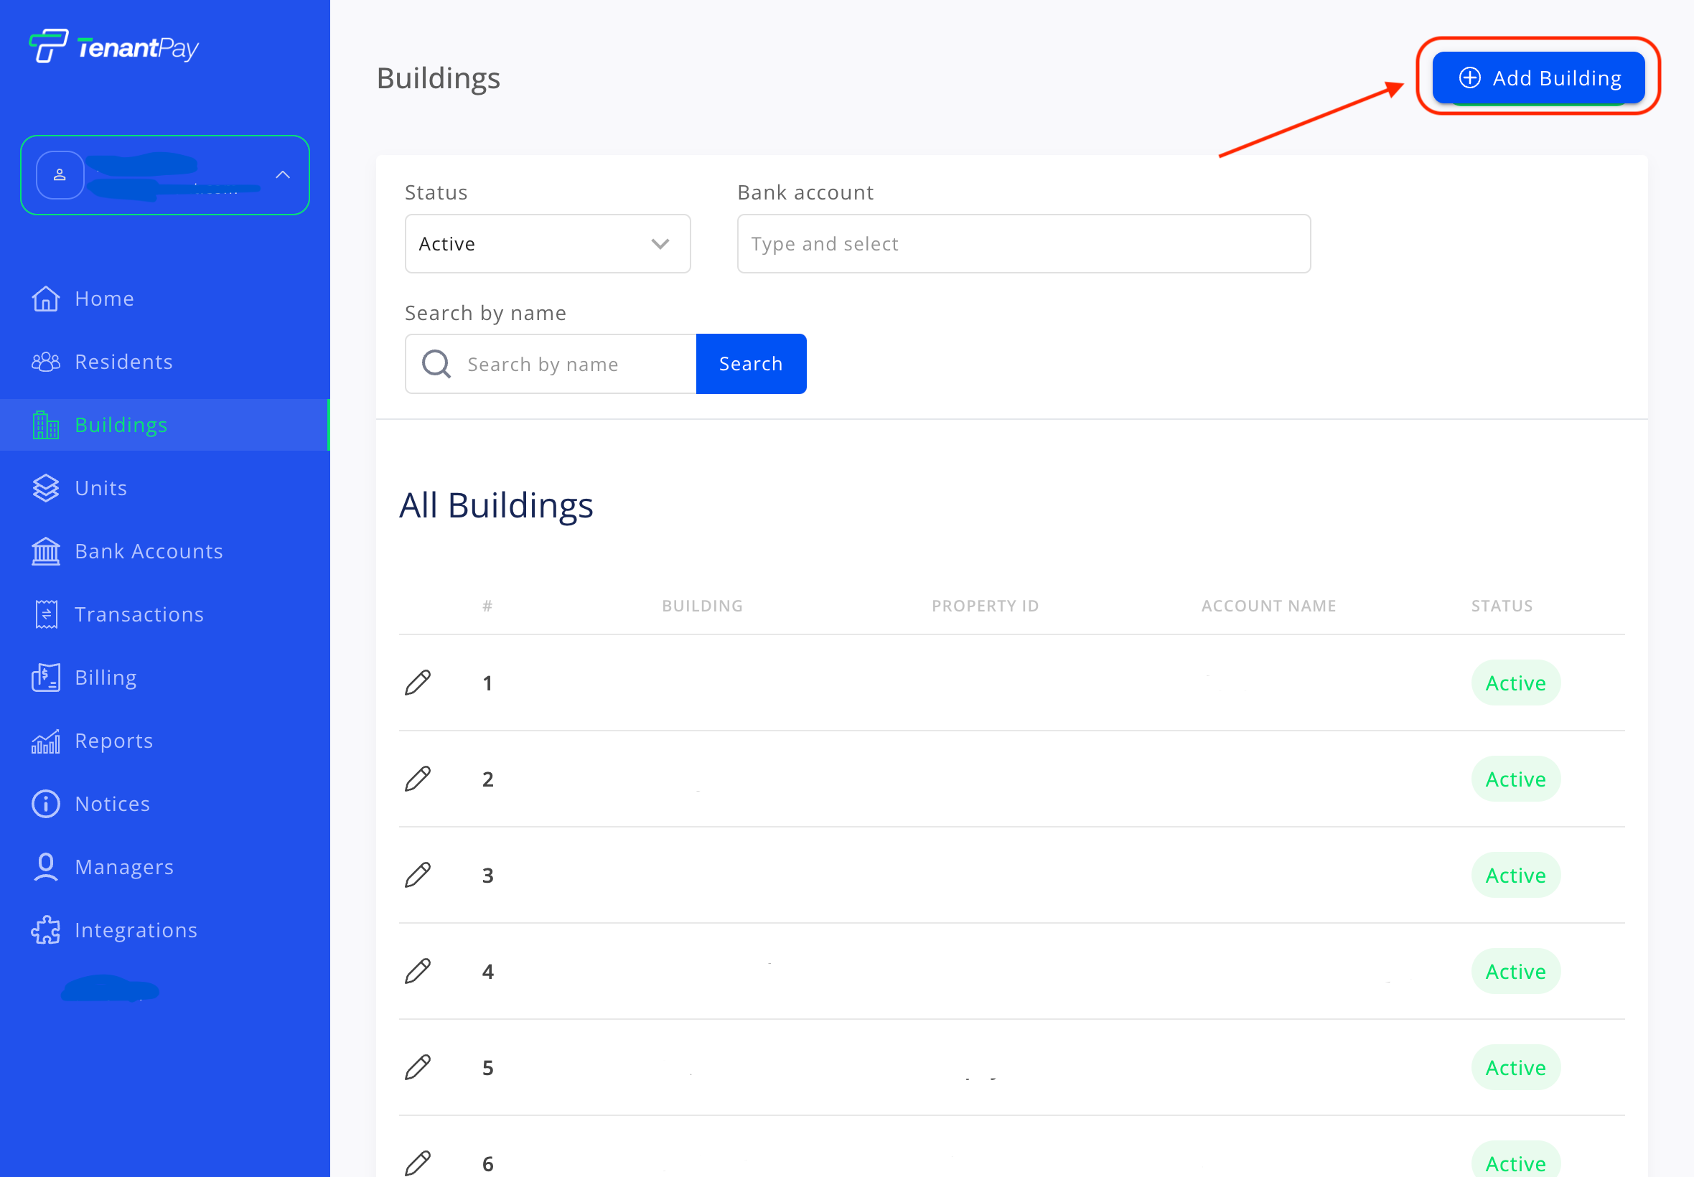This screenshot has height=1177, width=1694.
Task: Click the Reports chart icon
Action: click(x=46, y=741)
